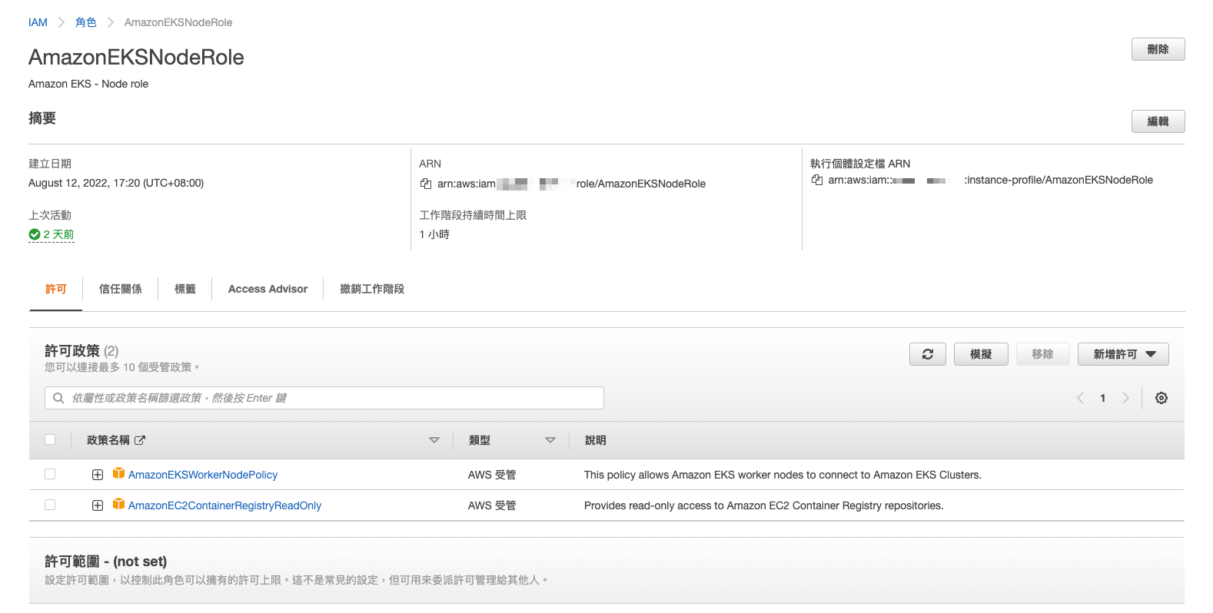Click the 模擬 button
The height and width of the screenshot is (613, 1213).
click(x=981, y=354)
